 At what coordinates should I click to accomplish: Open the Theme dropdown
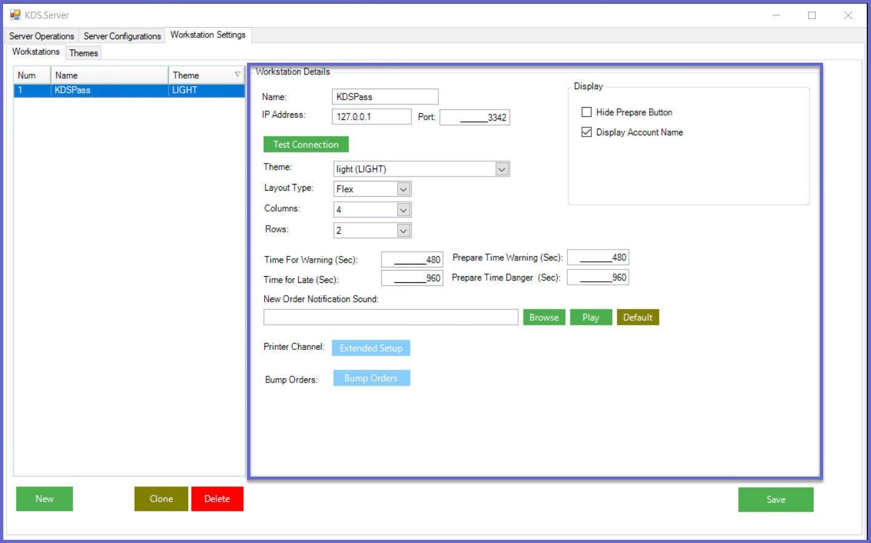[502, 169]
